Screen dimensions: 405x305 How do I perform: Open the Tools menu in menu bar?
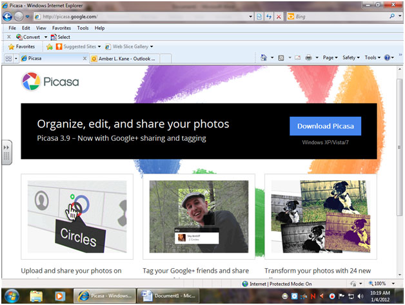pyautogui.click(x=83, y=28)
